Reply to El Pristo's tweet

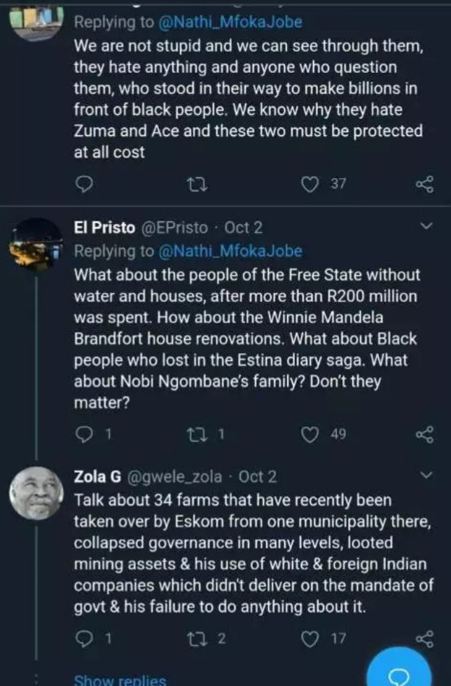coord(84,435)
